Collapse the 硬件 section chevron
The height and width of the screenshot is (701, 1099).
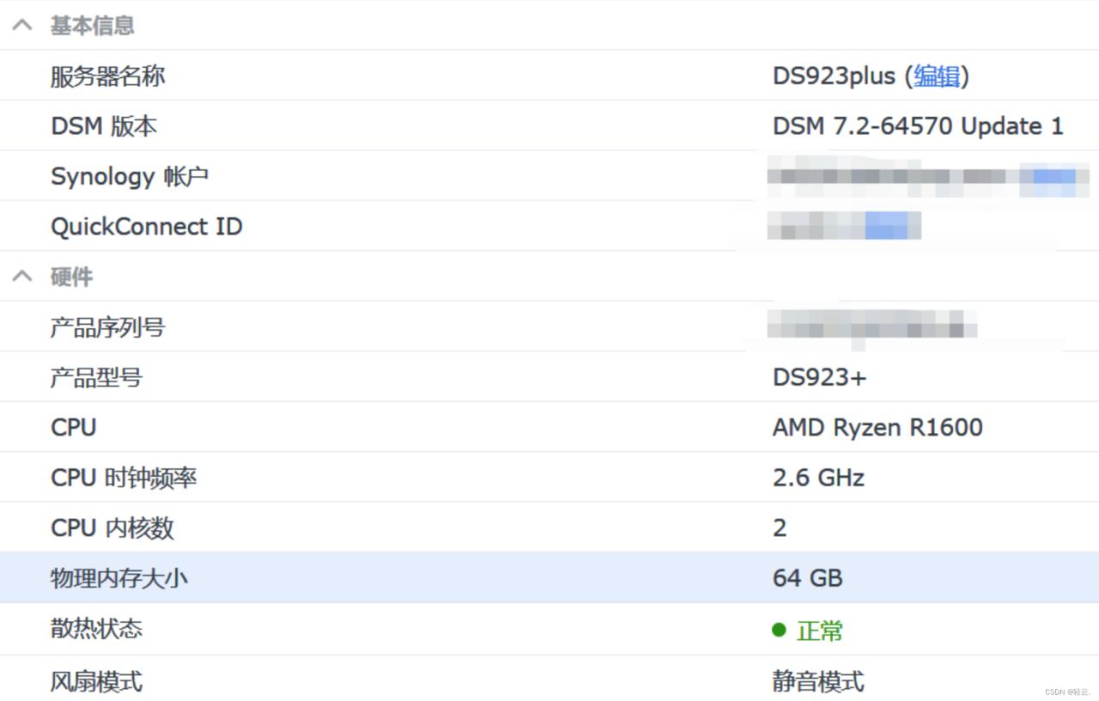click(x=22, y=277)
